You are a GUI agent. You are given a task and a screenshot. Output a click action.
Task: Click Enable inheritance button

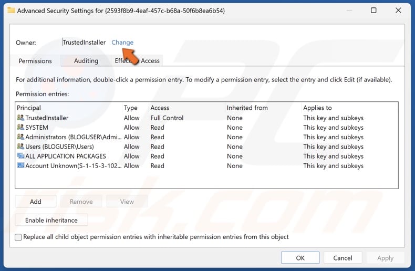pos(51,220)
